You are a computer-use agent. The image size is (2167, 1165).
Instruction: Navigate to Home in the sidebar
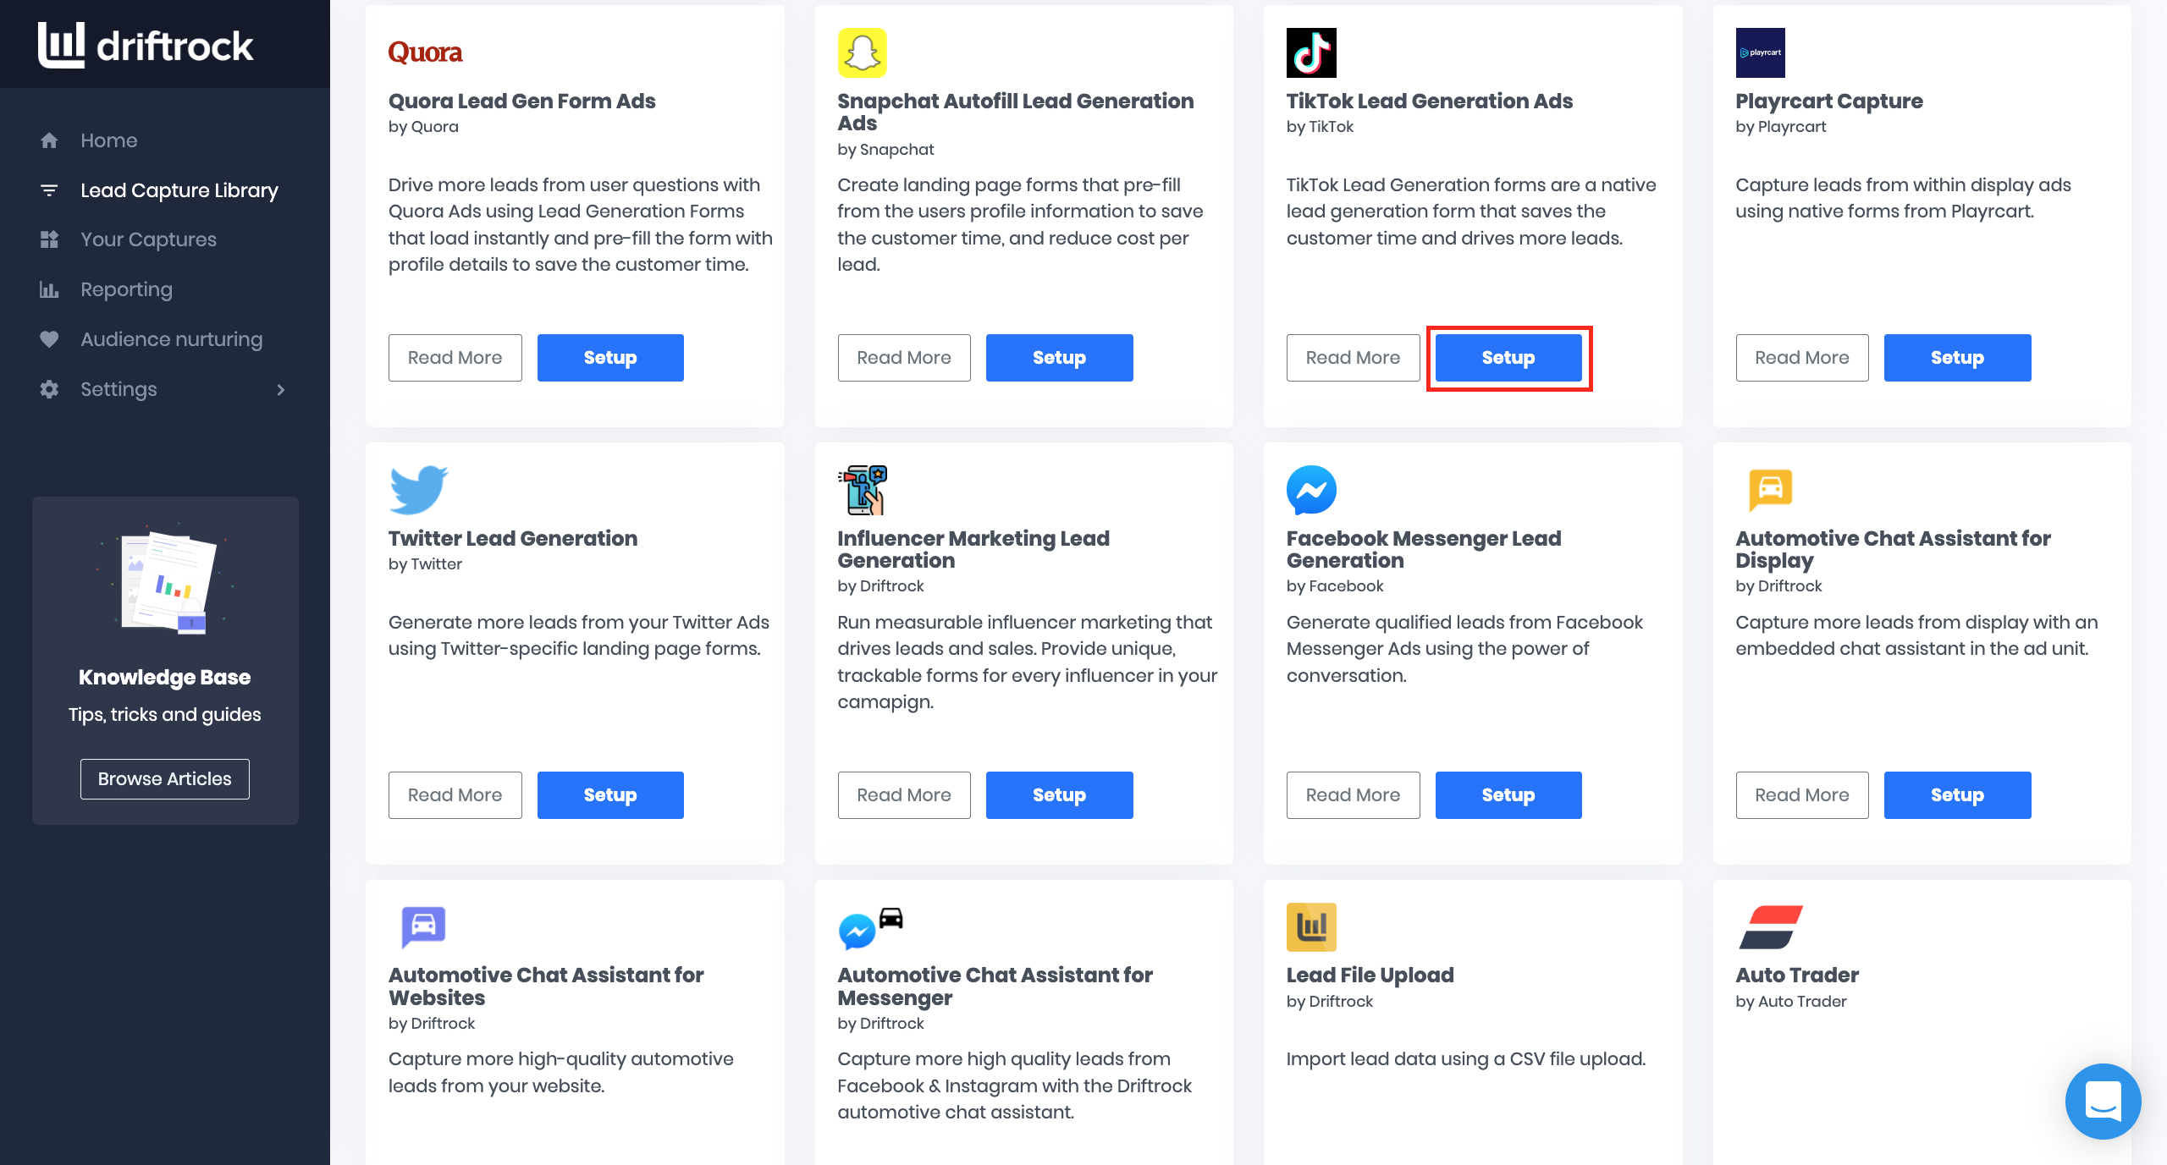click(x=108, y=140)
